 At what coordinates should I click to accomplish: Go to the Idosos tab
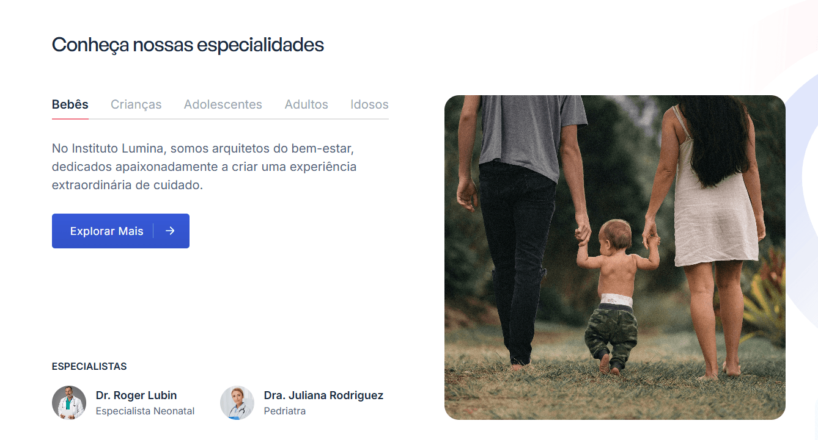point(369,104)
